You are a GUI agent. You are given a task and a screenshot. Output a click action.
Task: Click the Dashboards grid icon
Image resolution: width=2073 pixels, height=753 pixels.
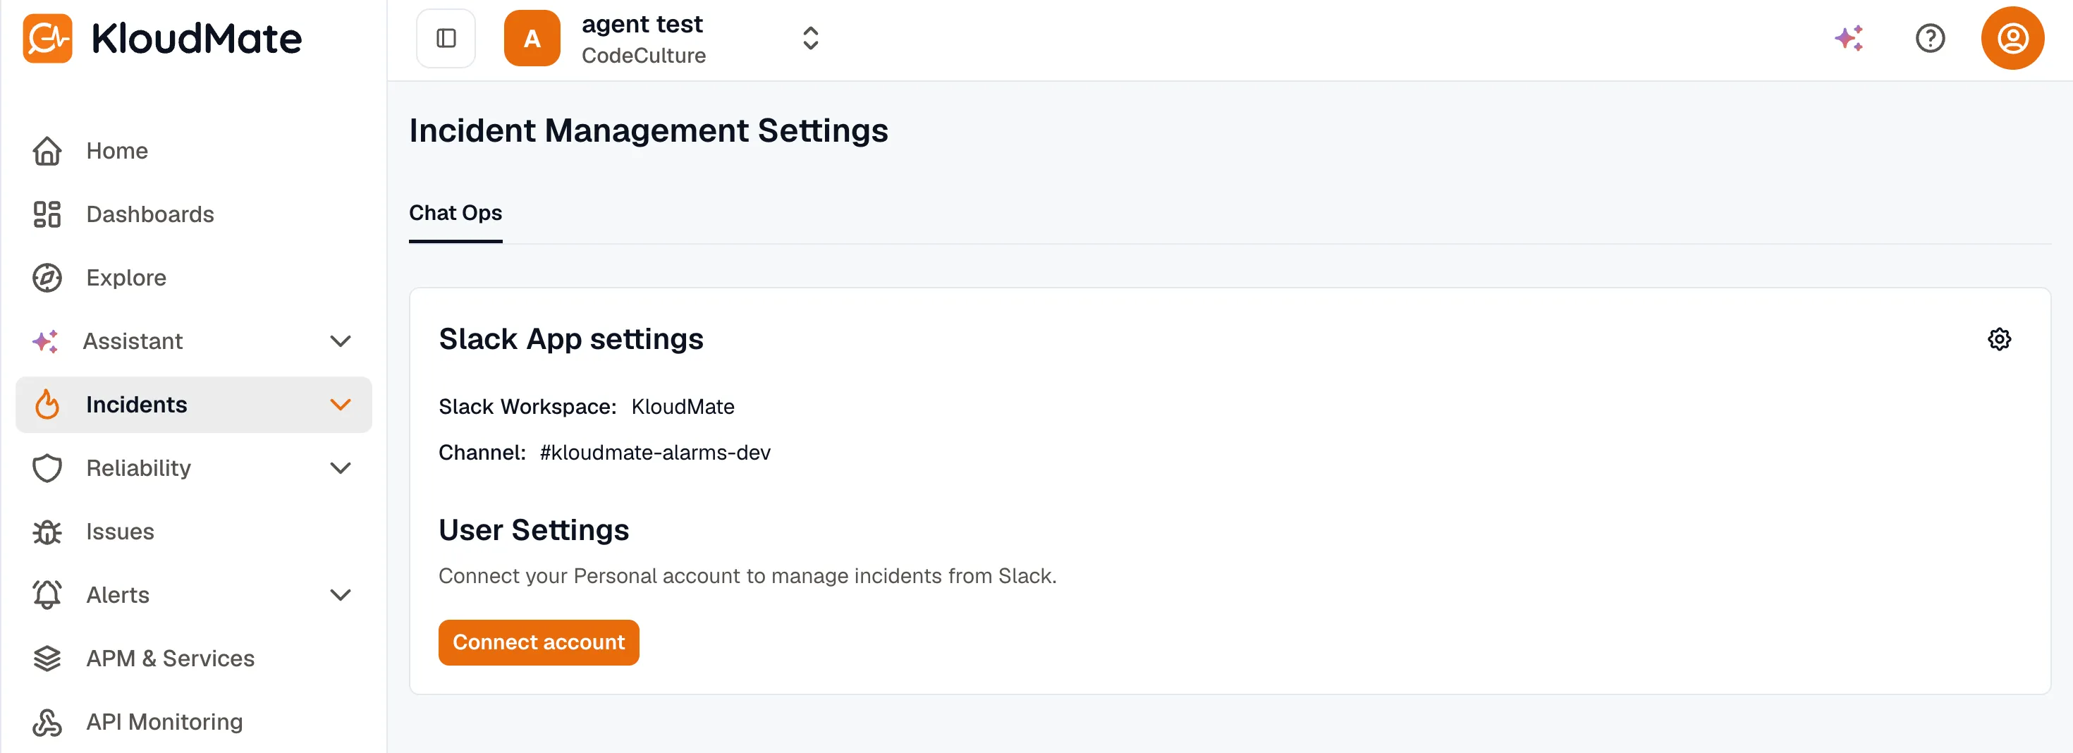[47, 214]
